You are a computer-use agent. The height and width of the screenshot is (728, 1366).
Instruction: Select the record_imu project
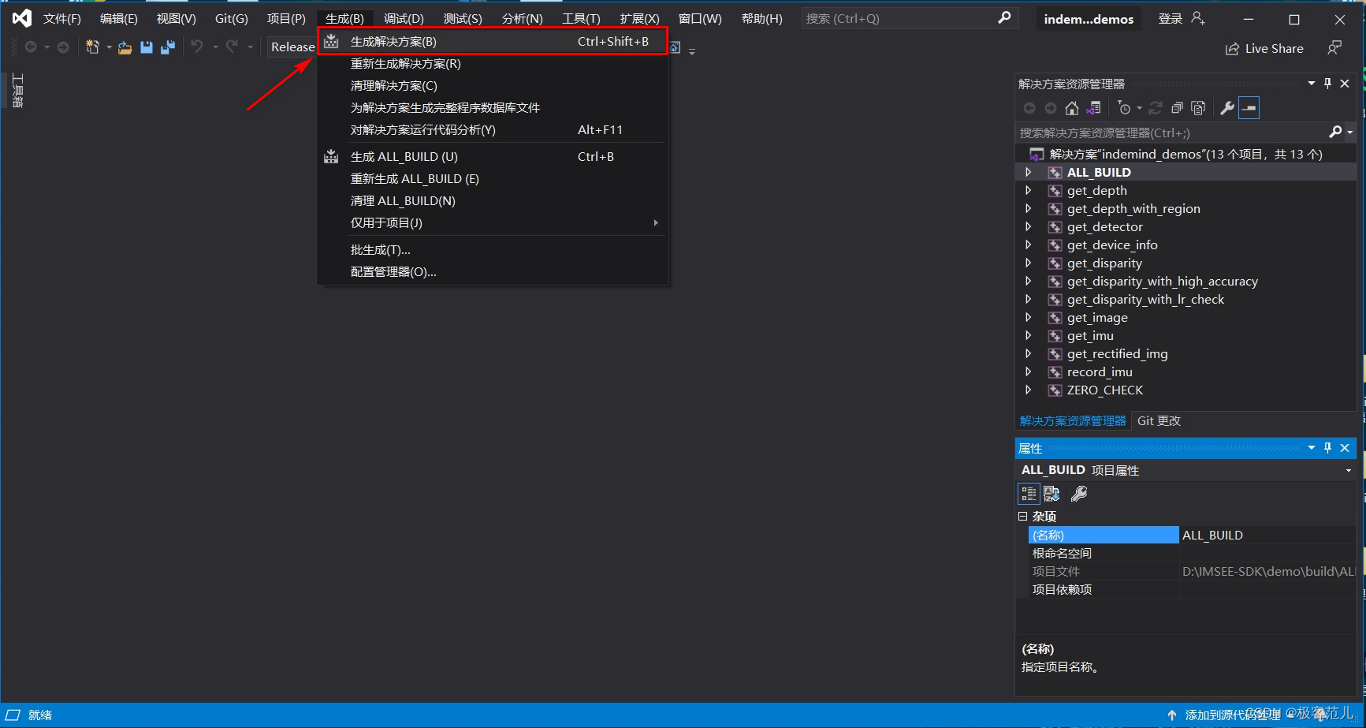tap(1100, 372)
